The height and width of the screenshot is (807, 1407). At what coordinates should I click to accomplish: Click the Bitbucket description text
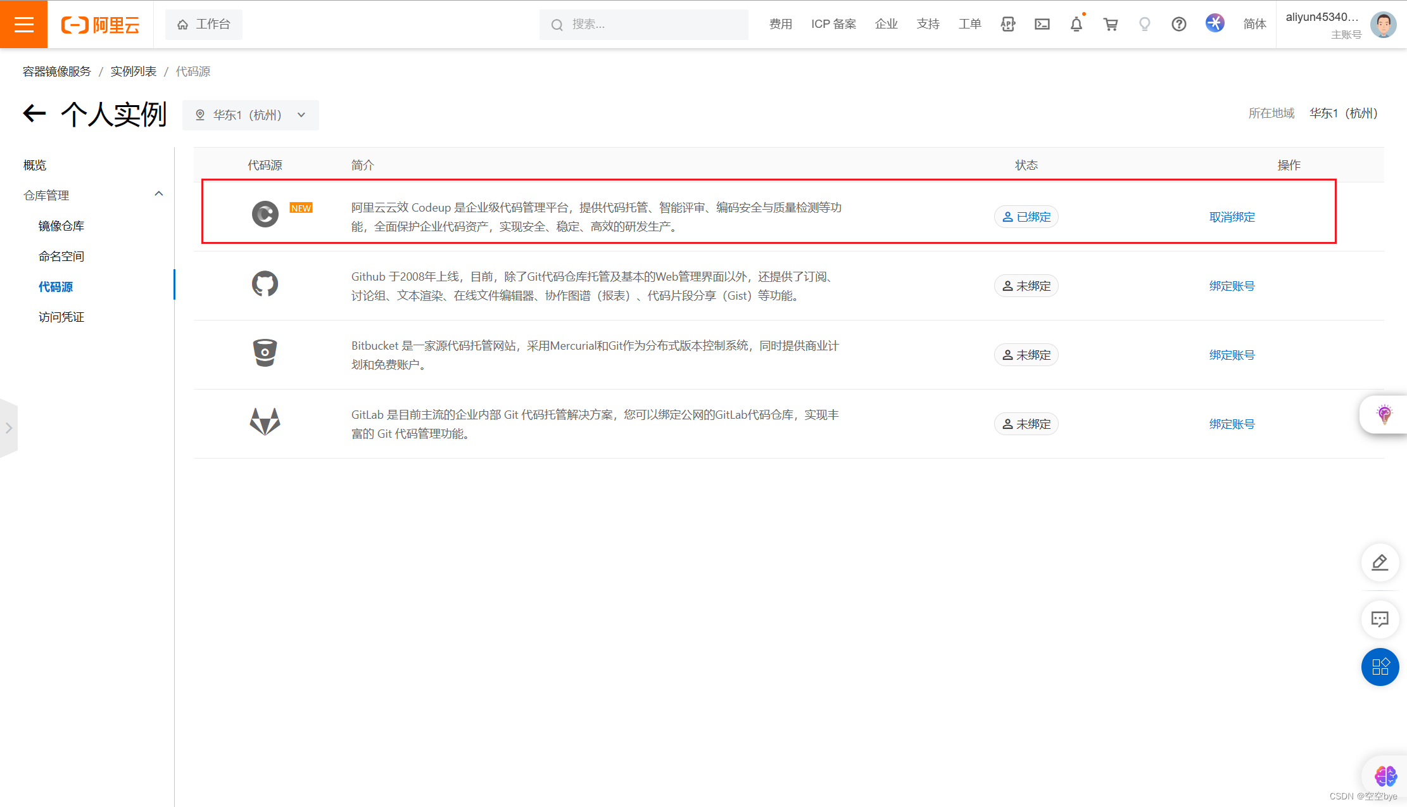[x=595, y=355]
